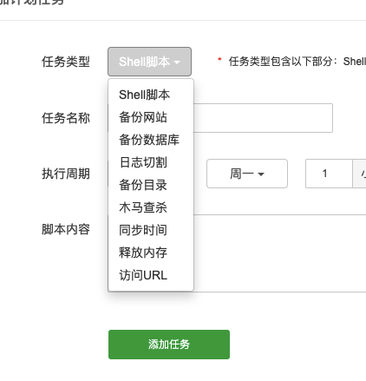Click the red asterisk task type hint
This screenshot has height=381, width=366.
(219, 60)
